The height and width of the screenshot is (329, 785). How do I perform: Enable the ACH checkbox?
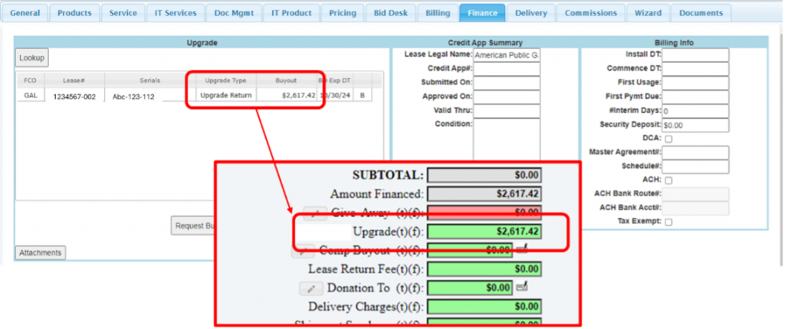point(668,180)
